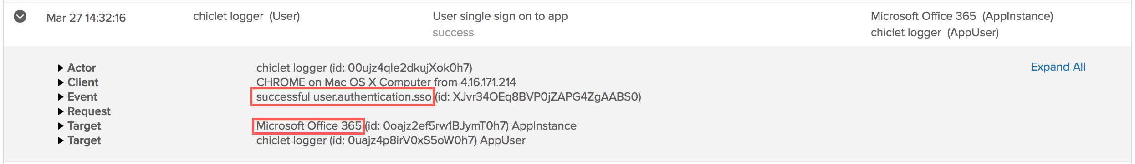Click the User single sign on to app text
1135x164 pixels.
500,16
